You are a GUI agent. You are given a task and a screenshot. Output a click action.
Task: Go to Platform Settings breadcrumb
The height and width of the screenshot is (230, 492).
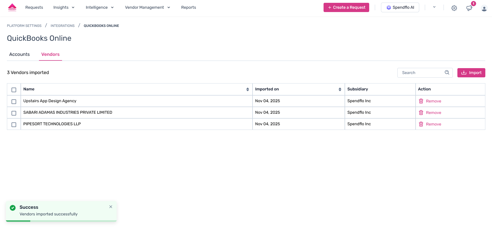[x=24, y=26]
